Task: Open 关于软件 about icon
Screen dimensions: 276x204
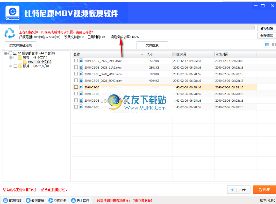Action: [73, 200]
